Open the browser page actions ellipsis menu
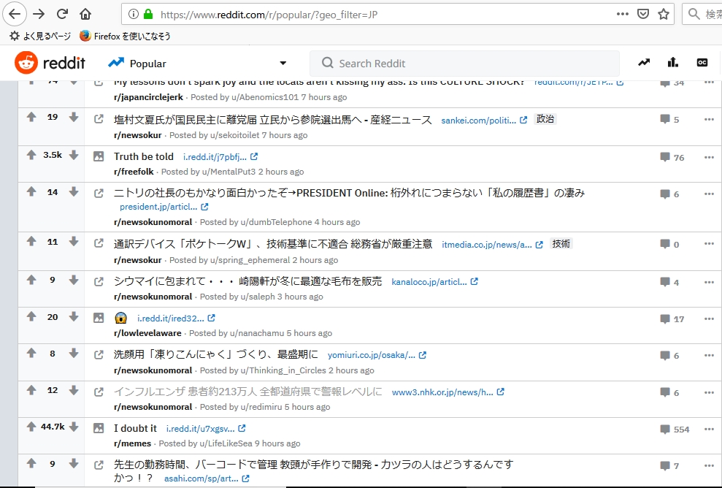 [x=622, y=14]
